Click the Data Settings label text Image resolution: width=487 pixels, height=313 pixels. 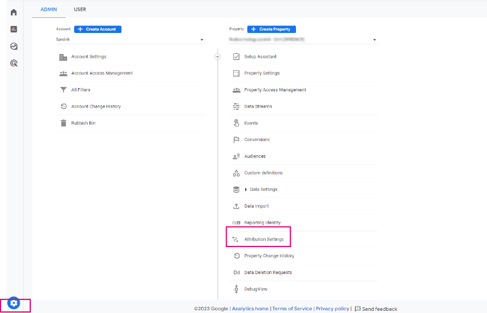pyautogui.click(x=264, y=189)
